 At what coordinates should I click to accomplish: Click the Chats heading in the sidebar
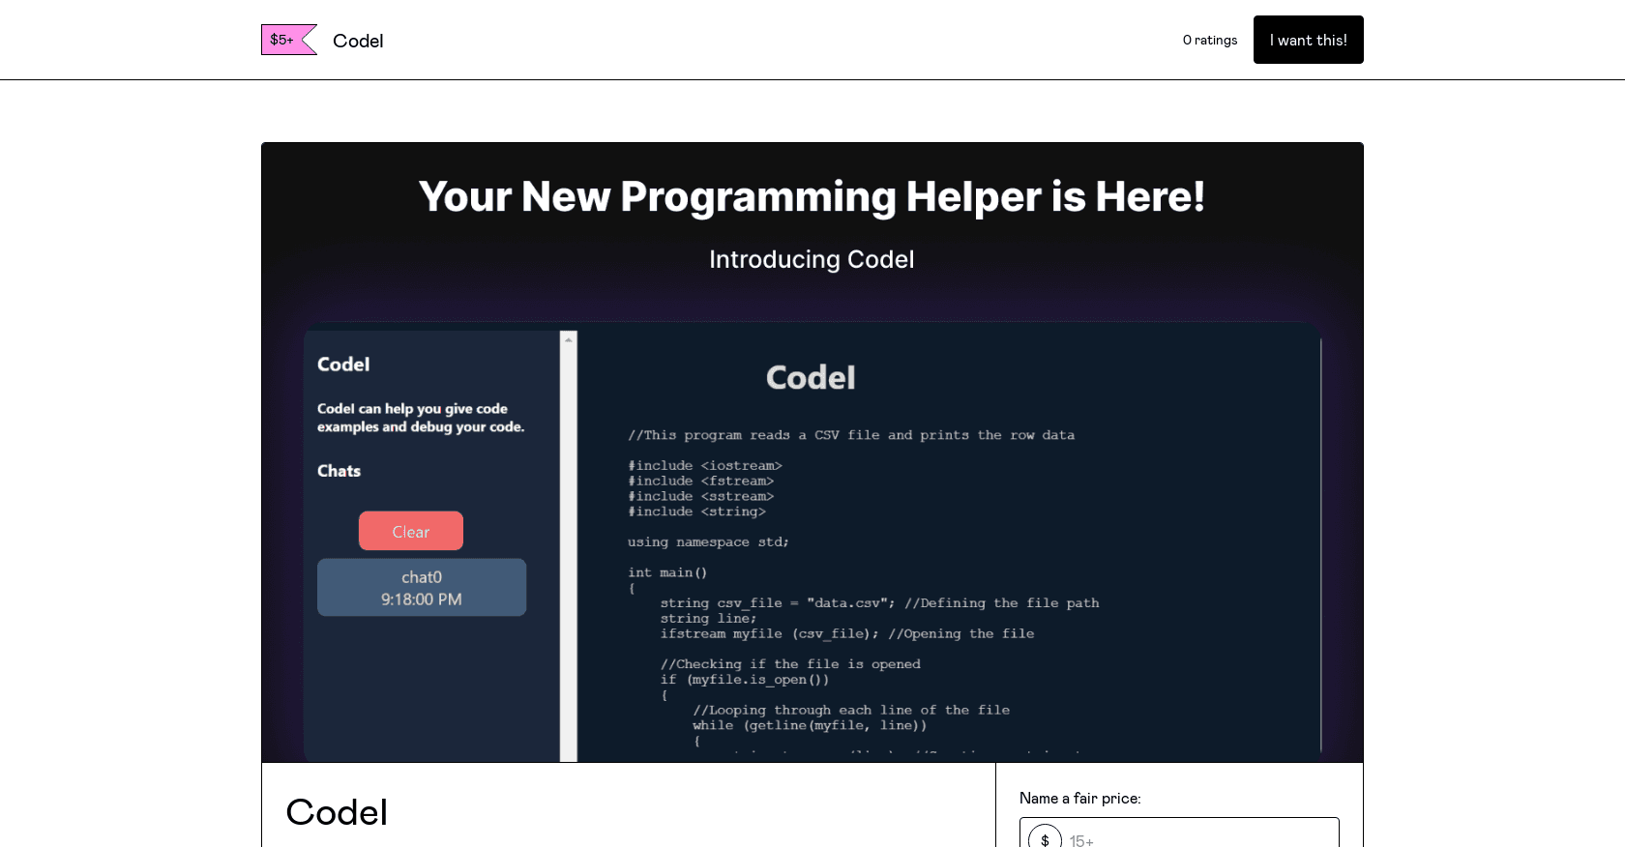(x=339, y=471)
